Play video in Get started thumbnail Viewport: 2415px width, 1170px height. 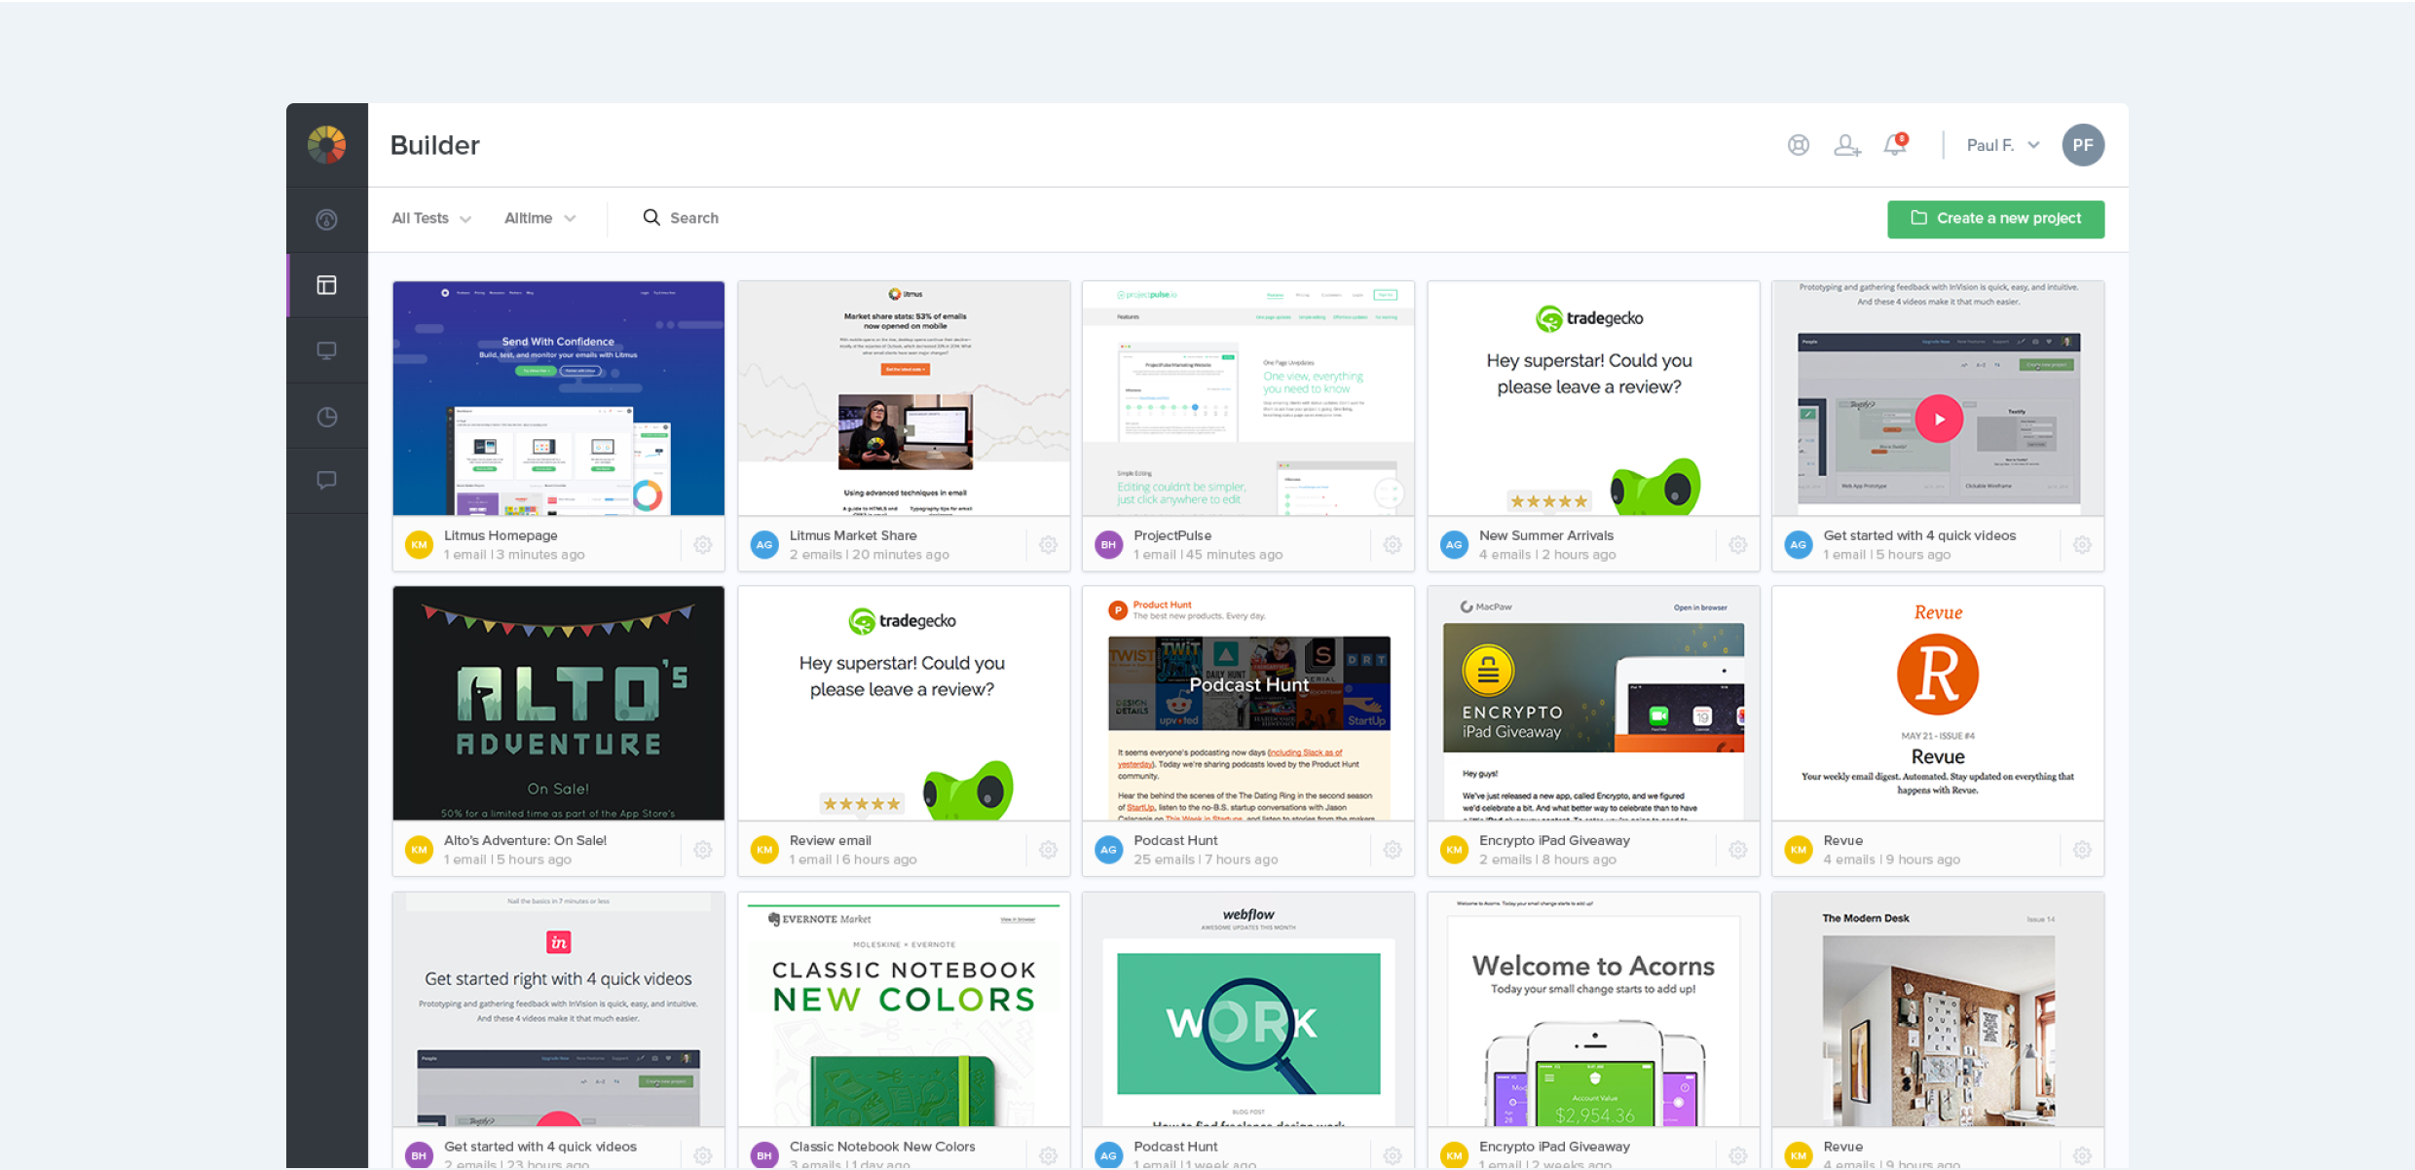(1938, 419)
